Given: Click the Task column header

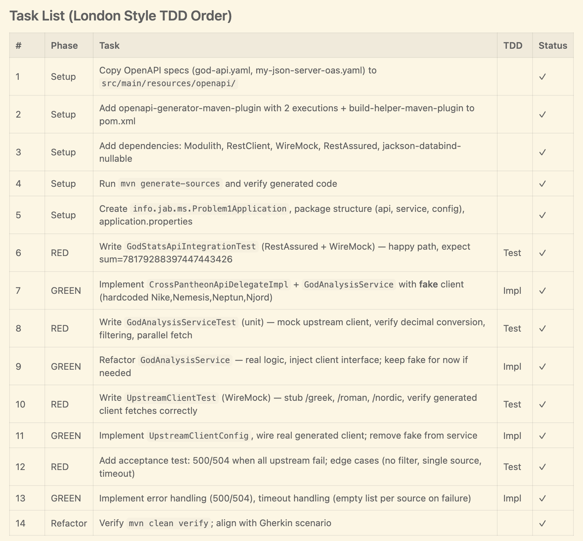Looking at the screenshot, I should (109, 46).
